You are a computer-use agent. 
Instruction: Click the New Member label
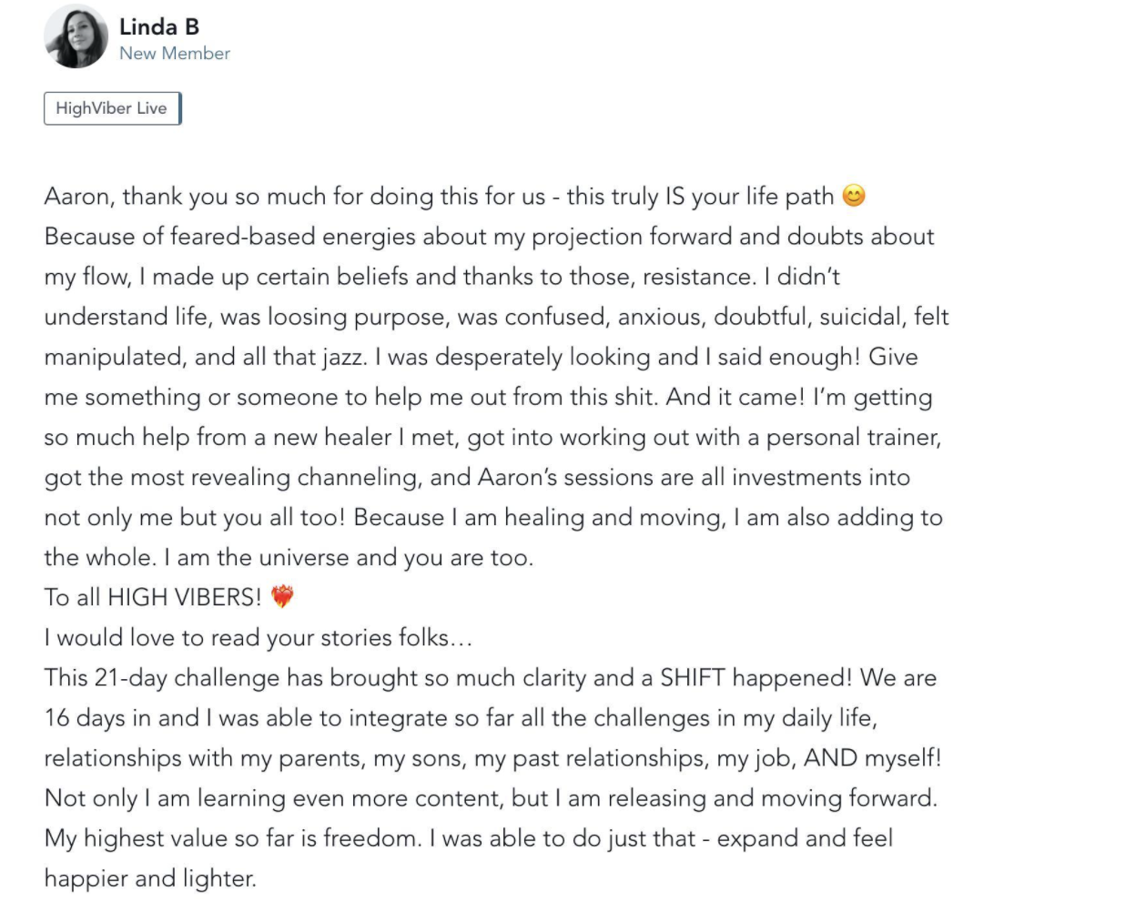click(x=174, y=54)
